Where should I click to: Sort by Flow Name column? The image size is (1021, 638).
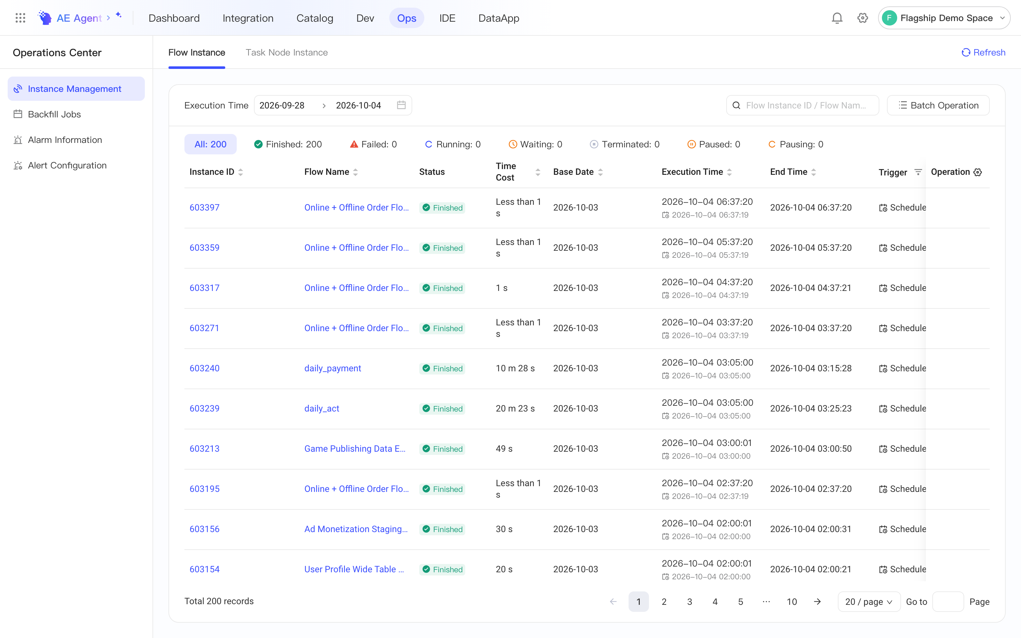tap(355, 172)
